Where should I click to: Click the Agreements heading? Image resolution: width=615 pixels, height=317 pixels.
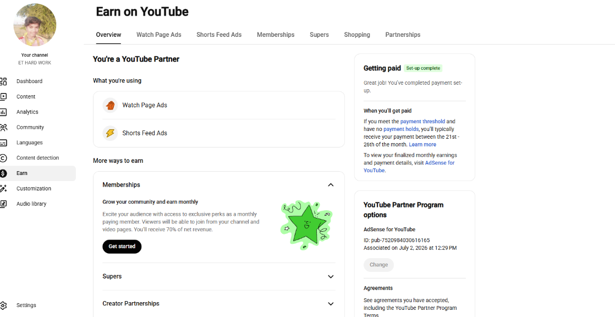pyautogui.click(x=378, y=288)
